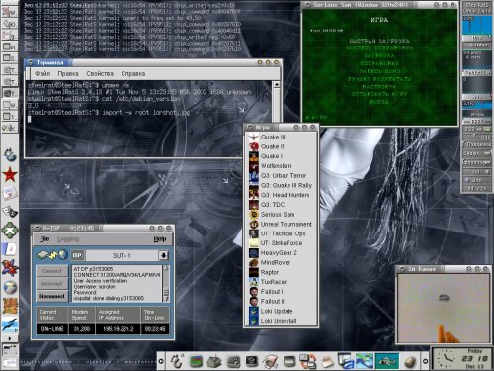Click the desktop pager on left panel bottom
Screen dimensions: 494x371
(x=10, y=356)
